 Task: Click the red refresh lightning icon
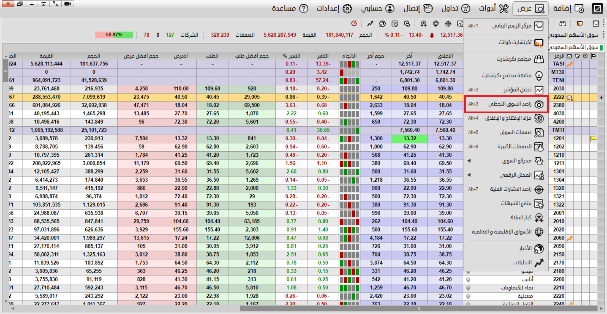click(354, 23)
